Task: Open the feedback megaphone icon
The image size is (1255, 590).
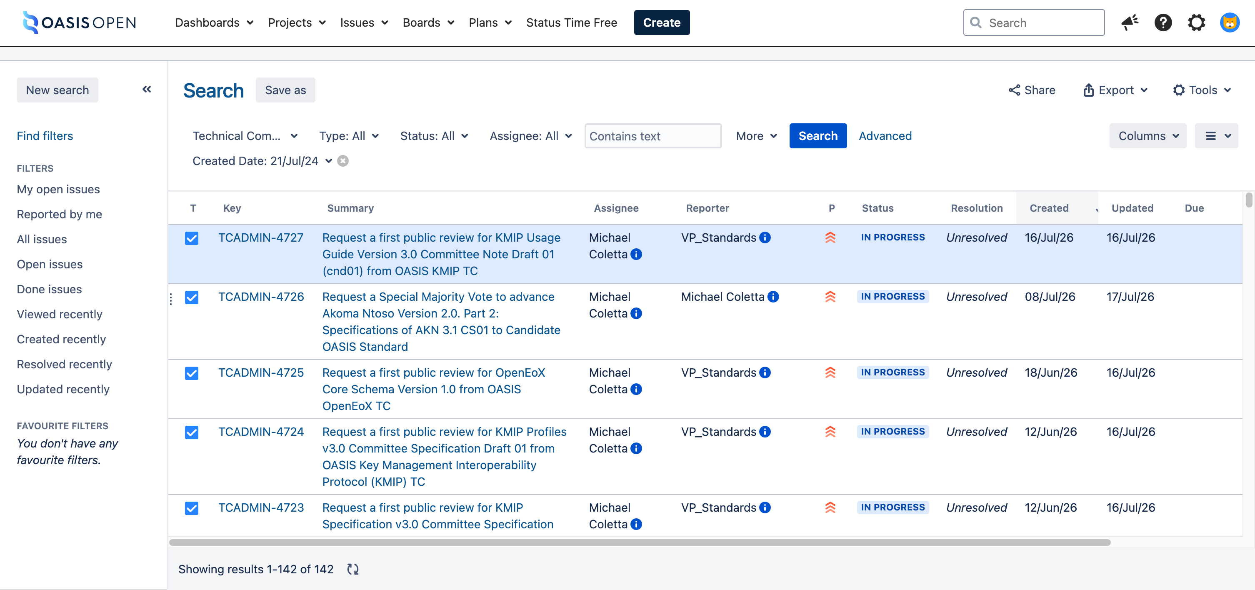Action: [1129, 22]
